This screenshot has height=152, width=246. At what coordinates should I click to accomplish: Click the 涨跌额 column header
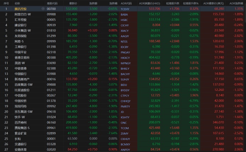click(93, 3)
